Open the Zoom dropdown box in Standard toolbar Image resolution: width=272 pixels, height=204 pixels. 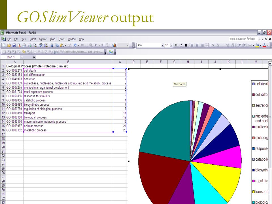pos(123,45)
